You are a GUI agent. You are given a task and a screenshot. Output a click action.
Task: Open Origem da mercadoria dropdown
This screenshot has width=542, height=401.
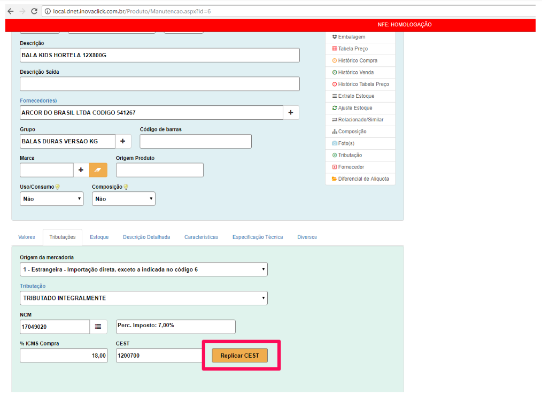pyautogui.click(x=143, y=269)
